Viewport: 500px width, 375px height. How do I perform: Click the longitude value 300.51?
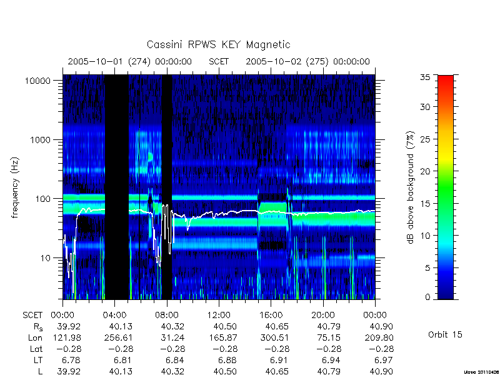[x=275, y=337]
